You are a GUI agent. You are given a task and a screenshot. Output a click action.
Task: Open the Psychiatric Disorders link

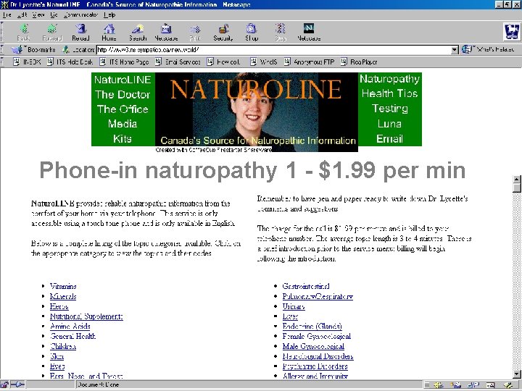[x=315, y=366]
